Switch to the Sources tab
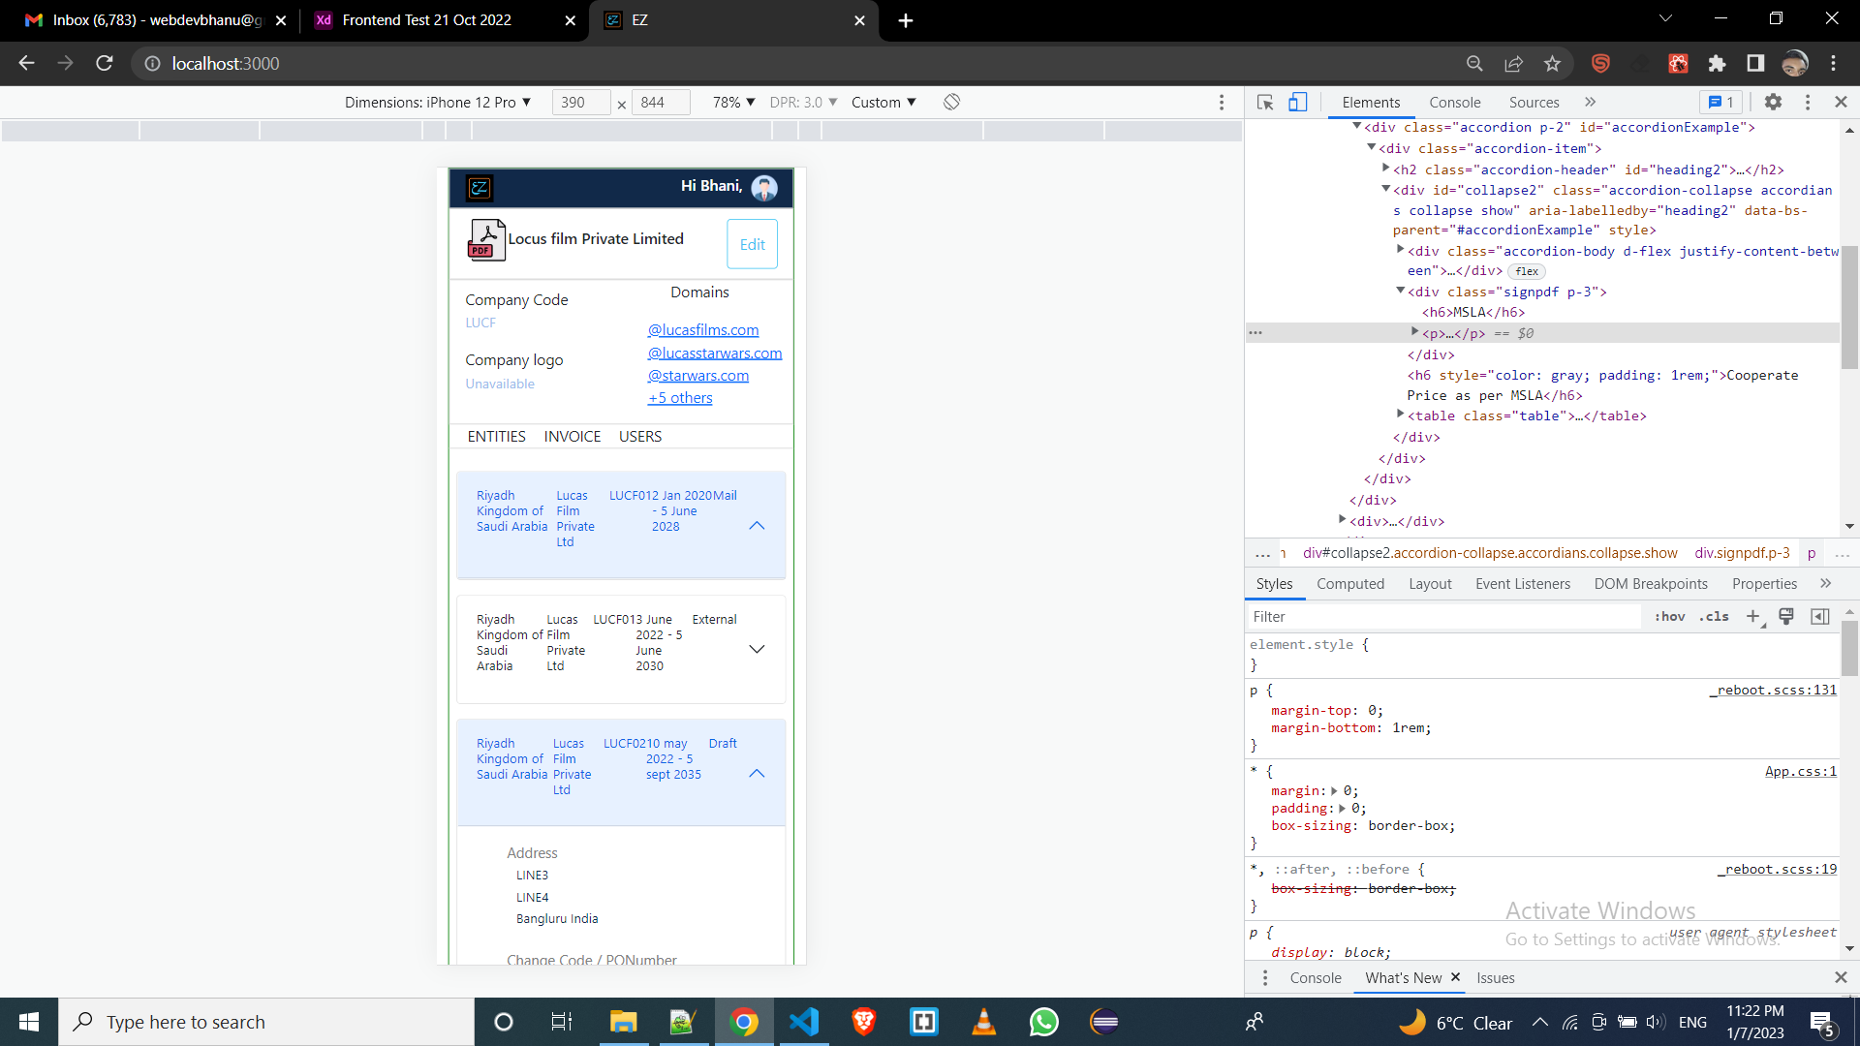 (x=1534, y=102)
